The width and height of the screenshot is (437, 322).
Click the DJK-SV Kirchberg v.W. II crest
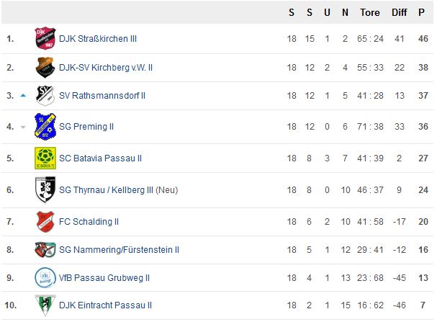tap(45, 68)
